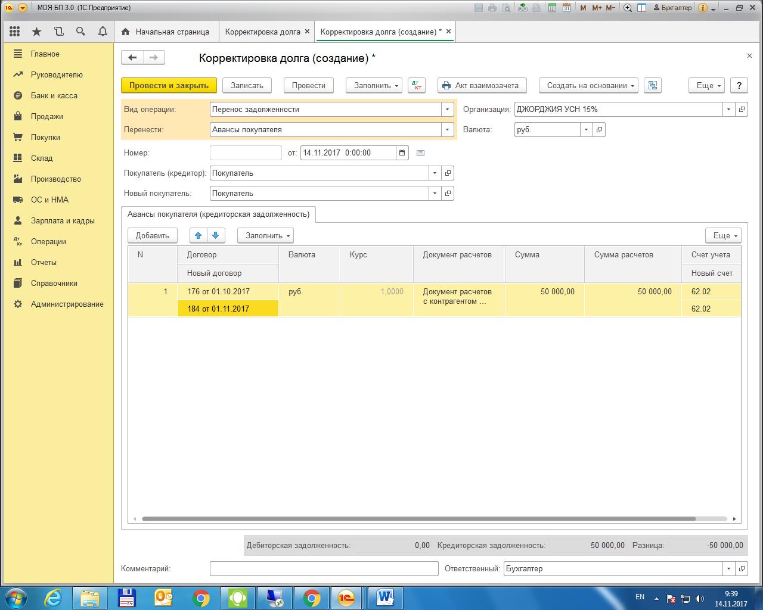Click the horizontal scrollbar under the table
The width and height of the screenshot is (763, 610).
click(x=417, y=519)
